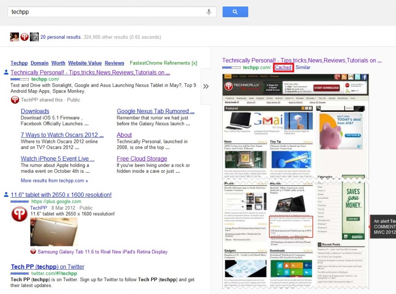Open 7 Ways to Watch Oscars 2012 sitelink
Image resolution: width=396 pixels, height=294 pixels.
coord(62,135)
